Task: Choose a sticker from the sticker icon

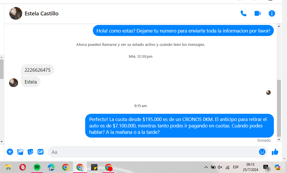Action: pyautogui.click(x=30, y=152)
